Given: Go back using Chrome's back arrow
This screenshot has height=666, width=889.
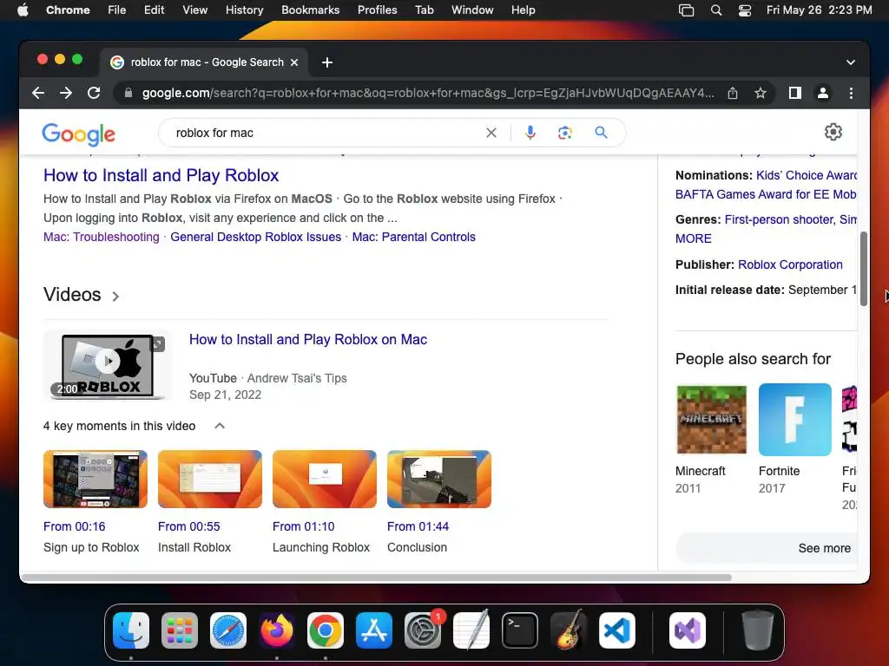Looking at the screenshot, I should point(38,93).
